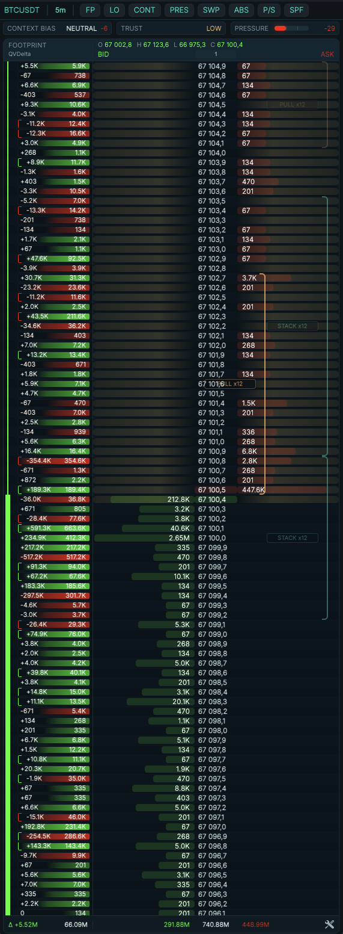Toggle the SPF button
This screenshot has width=343, height=934.
[296, 10]
